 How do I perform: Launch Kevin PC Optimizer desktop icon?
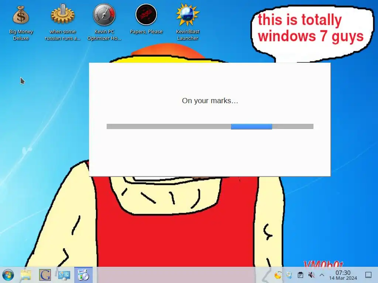click(x=104, y=22)
